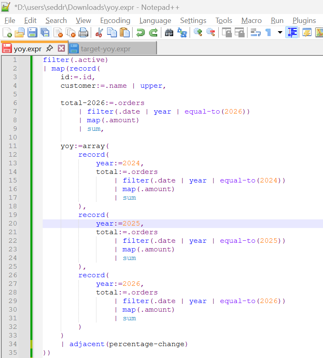Place cursor on 'filter(.active)' text
Image resolution: width=323 pixels, height=358 pixels.
76,60
